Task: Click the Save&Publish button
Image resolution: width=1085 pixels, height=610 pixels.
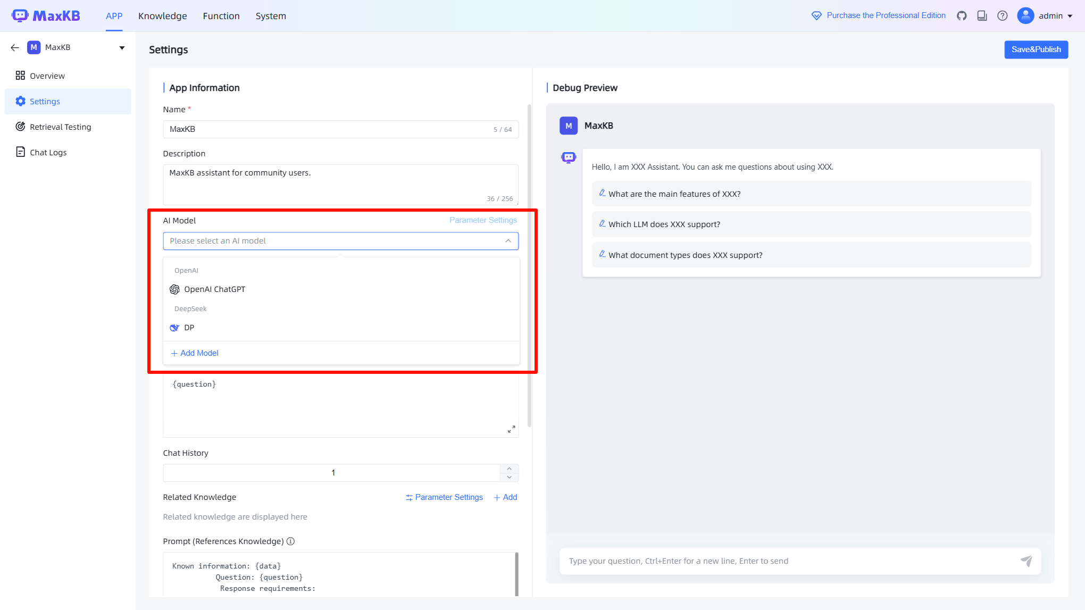Action: (x=1036, y=49)
